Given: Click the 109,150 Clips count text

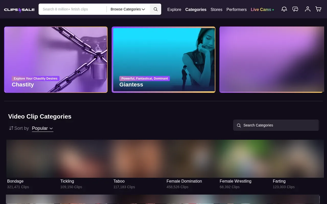Looking at the screenshot, I should [71, 187].
